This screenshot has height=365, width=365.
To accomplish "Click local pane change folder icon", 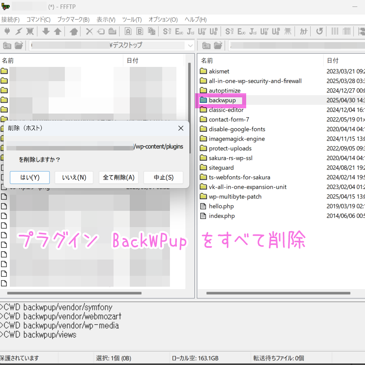I will click(19, 45).
